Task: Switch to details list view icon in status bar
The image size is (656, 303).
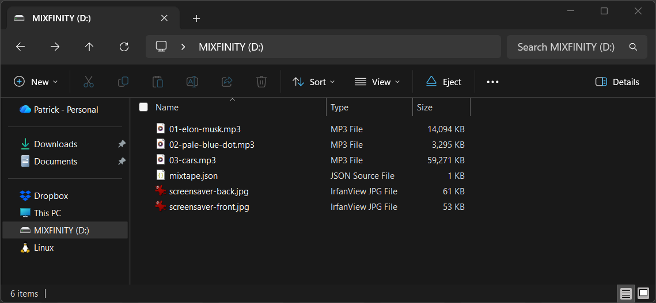Action: pos(626,294)
